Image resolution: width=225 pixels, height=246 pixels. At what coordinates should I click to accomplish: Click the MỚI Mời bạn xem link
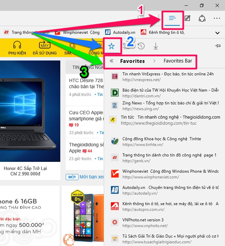[85, 177]
